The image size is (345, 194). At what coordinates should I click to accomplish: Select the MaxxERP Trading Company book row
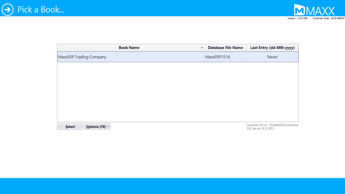[82, 57]
